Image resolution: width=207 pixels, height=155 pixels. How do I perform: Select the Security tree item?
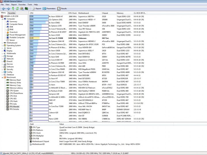coord(10,69)
